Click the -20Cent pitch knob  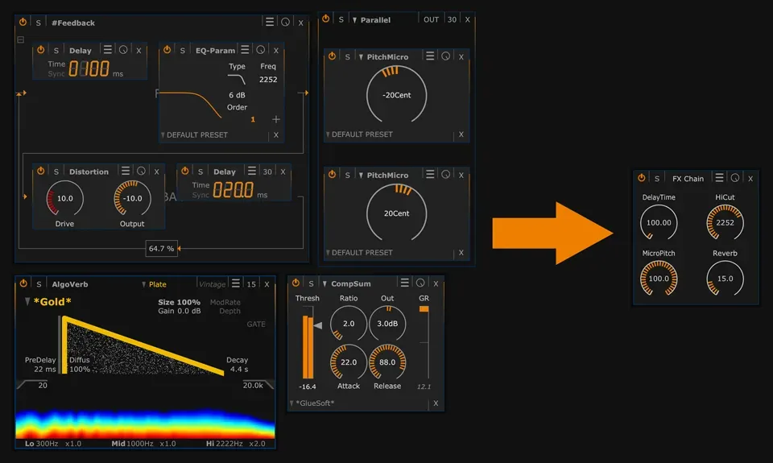396,95
